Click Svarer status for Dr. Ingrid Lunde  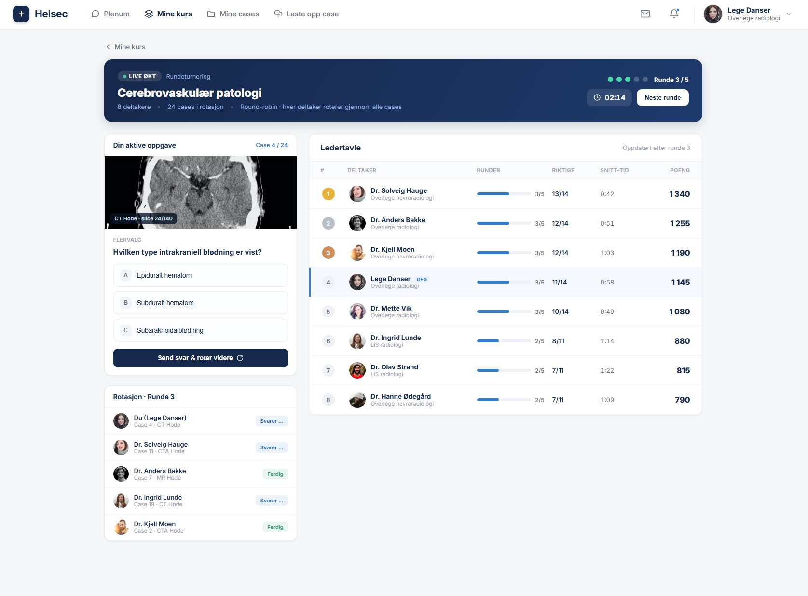point(272,501)
